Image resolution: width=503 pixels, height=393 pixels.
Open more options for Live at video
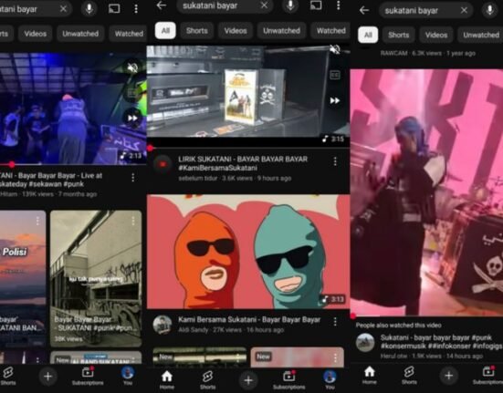pyautogui.click(x=132, y=178)
